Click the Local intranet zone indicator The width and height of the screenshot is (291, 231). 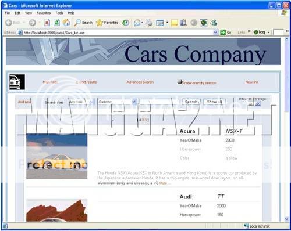pyautogui.click(x=257, y=226)
